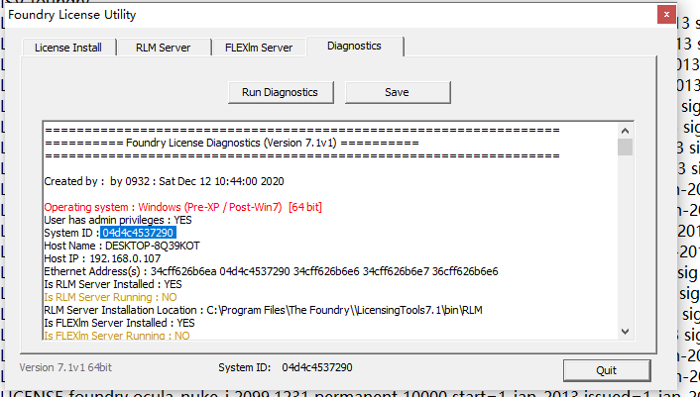The height and width of the screenshot is (397, 700).
Task: Click 'Is RLM Server Installed : YES' line
Action: pos(113,284)
